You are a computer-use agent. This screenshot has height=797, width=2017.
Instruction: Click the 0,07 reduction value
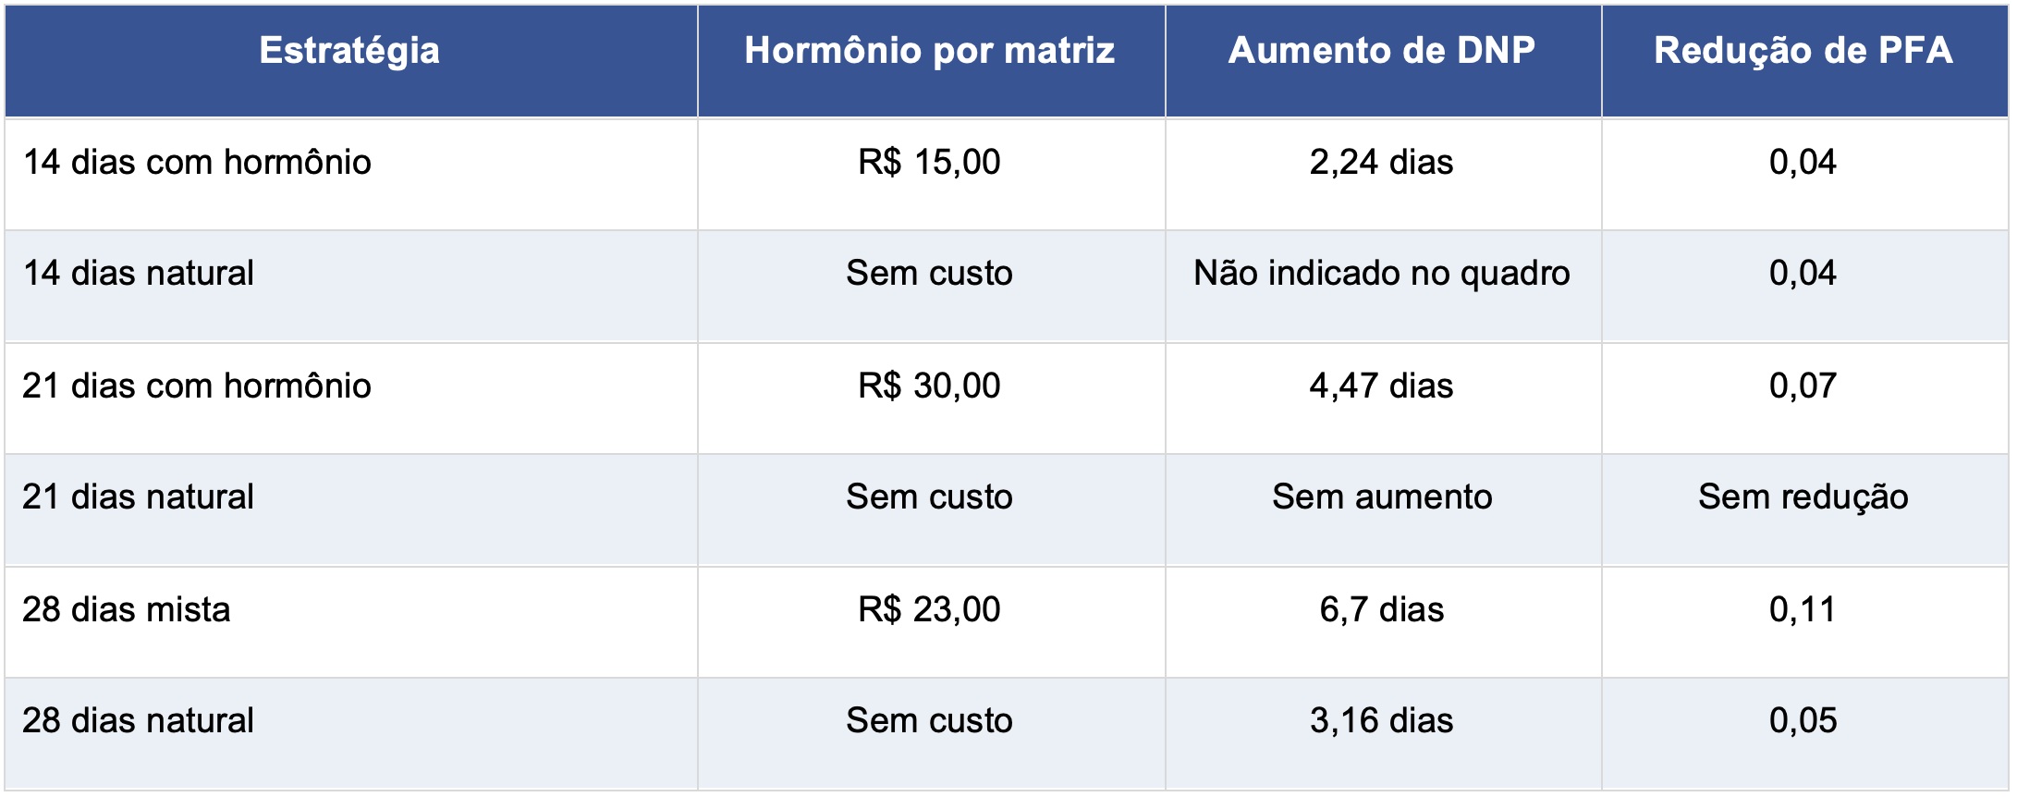click(x=1803, y=386)
